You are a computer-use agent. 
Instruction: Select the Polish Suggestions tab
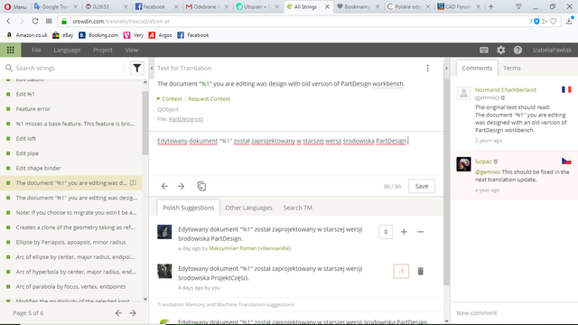point(189,208)
